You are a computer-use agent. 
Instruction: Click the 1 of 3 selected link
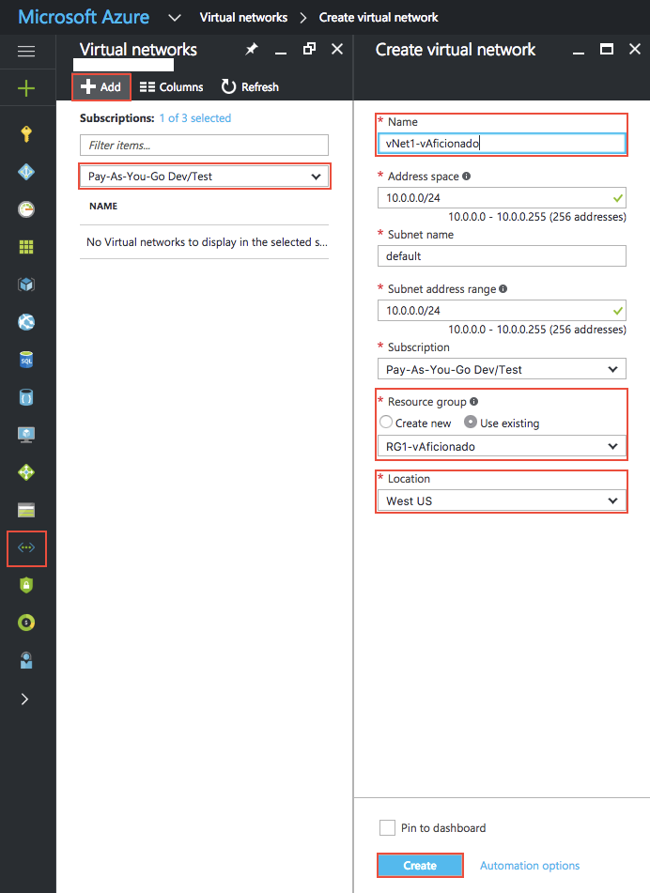coord(195,118)
